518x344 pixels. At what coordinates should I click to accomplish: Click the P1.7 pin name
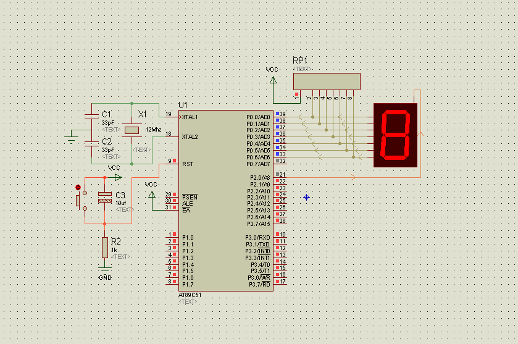(x=188, y=285)
